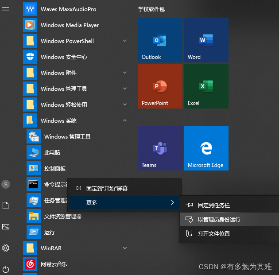Expand top-level Windows 管理工具 chevron
Screen dimensions: 279x275
coord(125,89)
